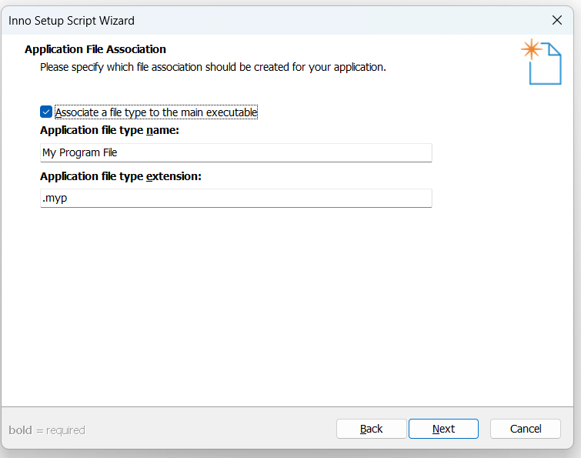Click the 'My Program File' text in the name box
The height and width of the screenshot is (458, 581).
tap(80, 152)
